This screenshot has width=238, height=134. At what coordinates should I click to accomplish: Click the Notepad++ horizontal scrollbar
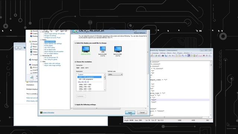tap(164, 117)
